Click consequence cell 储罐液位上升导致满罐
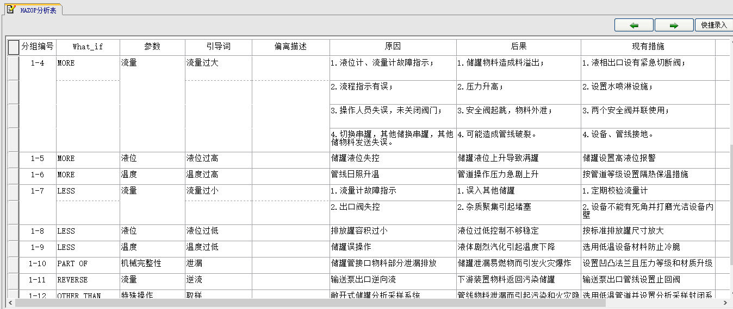 [519, 159]
